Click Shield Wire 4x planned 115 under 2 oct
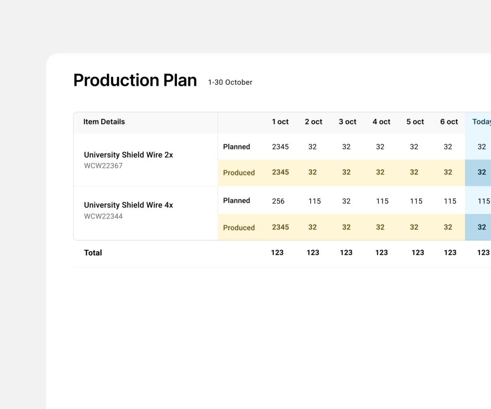The width and height of the screenshot is (491, 409). tap(315, 201)
